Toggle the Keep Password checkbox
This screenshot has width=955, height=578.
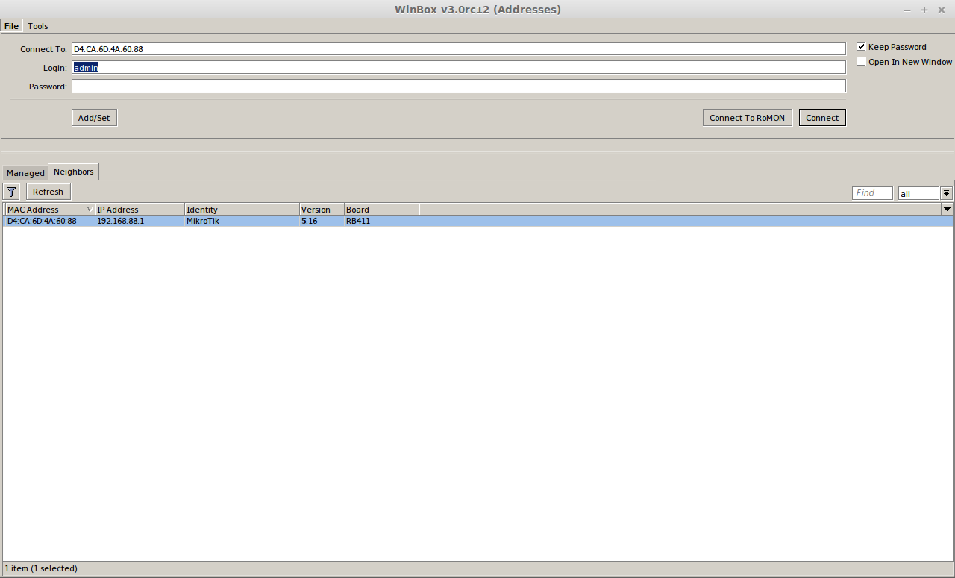pyautogui.click(x=861, y=47)
